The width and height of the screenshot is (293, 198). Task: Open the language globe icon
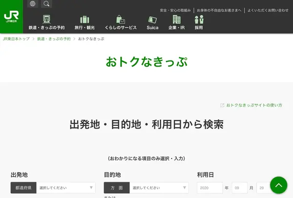pyautogui.click(x=33, y=4)
